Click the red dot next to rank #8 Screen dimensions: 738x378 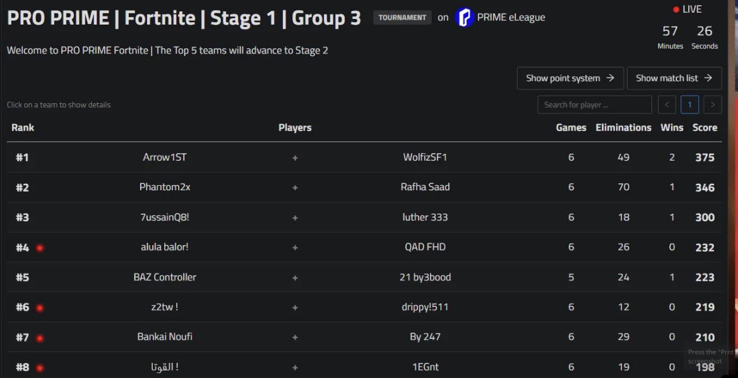point(40,368)
